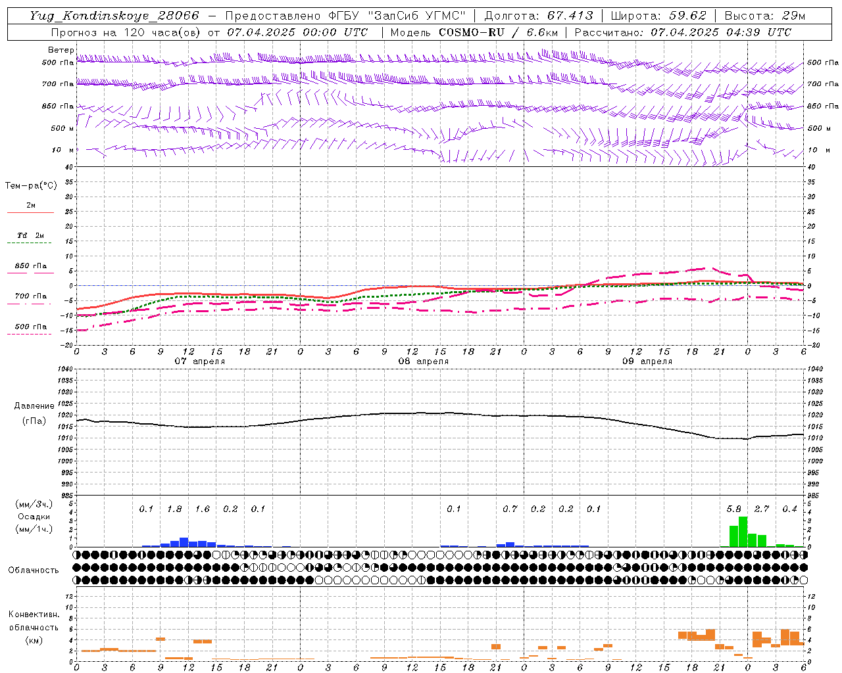Click the tallest green precipitation bar
This screenshot has height=673, width=842.
pyautogui.click(x=743, y=532)
